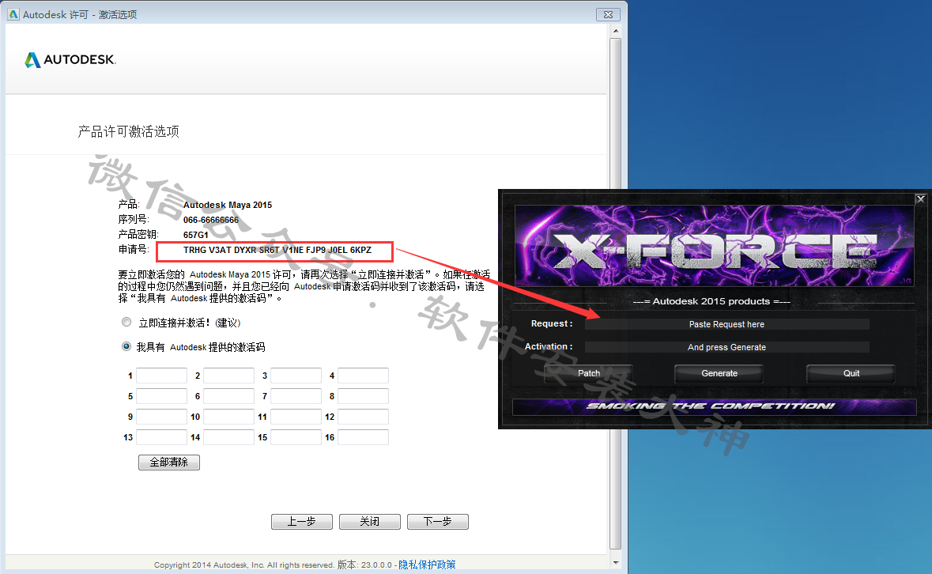This screenshot has height=574, width=932.
Task: Click the Patch button in X-Force window
Action: [x=588, y=373]
